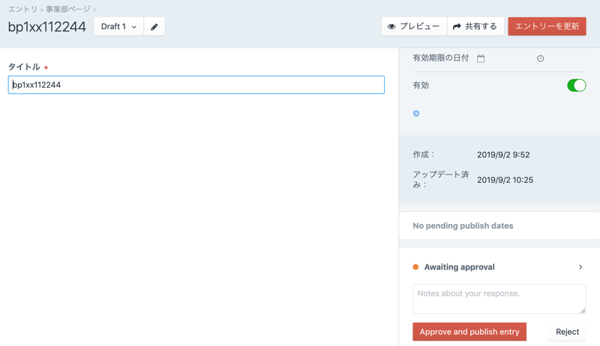The image size is (600, 346).
Task: Open the calendar icon for 有効期限の日付
Action: coord(481,58)
